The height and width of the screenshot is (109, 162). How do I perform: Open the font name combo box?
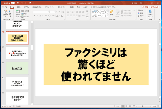(41, 12)
